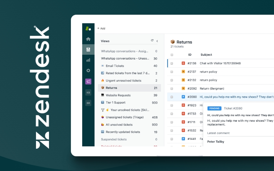
Task: Toggle the select-all tickets checkbox
Action: pyautogui.click(x=172, y=55)
